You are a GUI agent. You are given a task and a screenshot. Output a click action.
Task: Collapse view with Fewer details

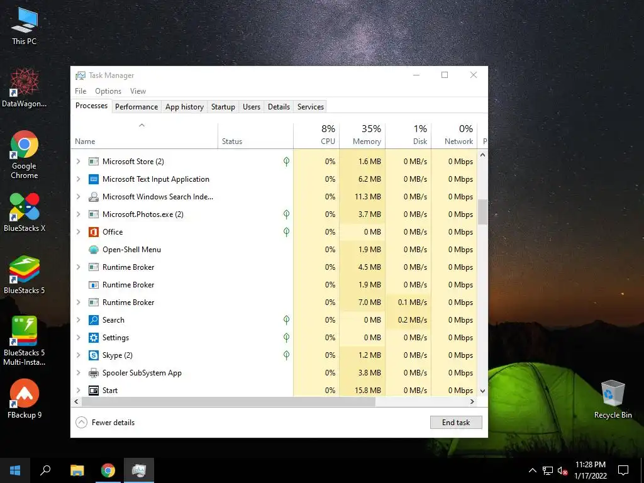pyautogui.click(x=105, y=422)
